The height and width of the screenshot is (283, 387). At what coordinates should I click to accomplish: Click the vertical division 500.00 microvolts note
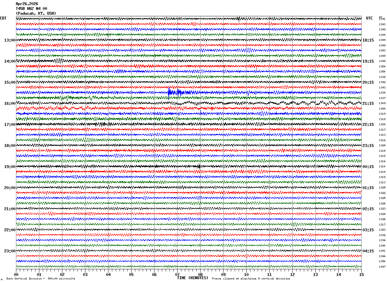click(x=41, y=279)
